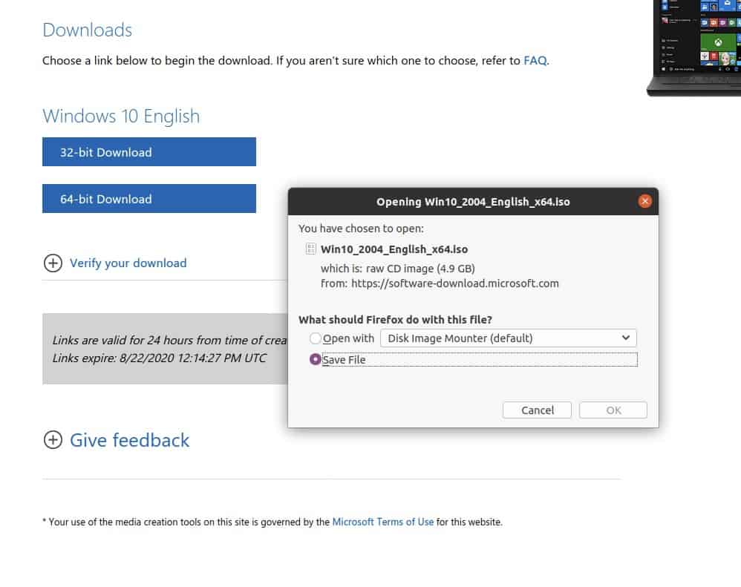Click the 32-bit Download button
741x587 pixels.
coord(148,151)
